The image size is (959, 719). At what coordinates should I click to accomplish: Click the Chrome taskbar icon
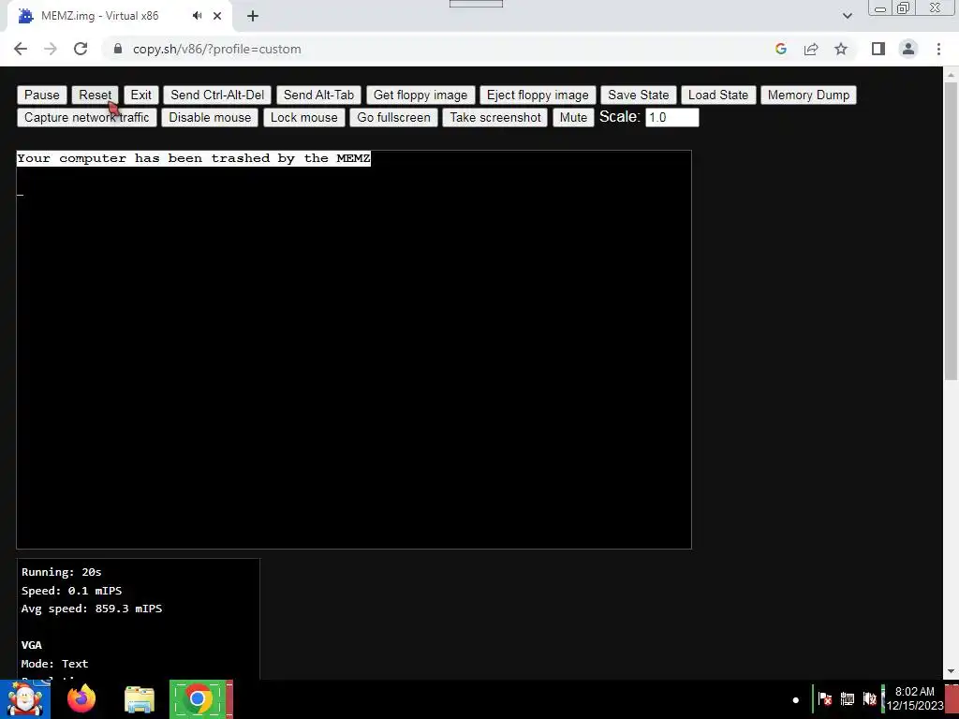(x=198, y=698)
